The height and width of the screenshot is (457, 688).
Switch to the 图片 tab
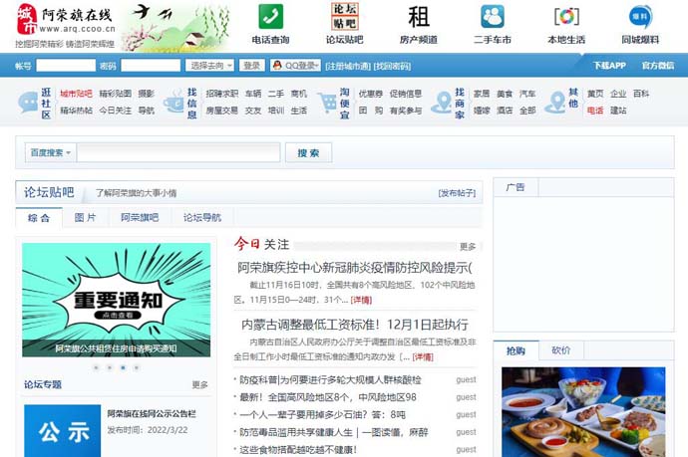[x=85, y=218]
